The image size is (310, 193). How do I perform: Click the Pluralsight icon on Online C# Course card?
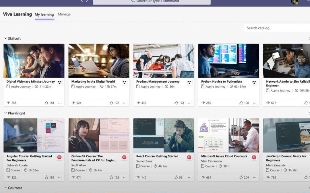[x=124, y=157]
